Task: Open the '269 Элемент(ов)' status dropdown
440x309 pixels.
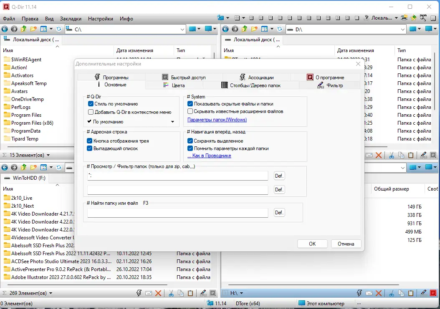Action: pyautogui.click(x=51, y=293)
